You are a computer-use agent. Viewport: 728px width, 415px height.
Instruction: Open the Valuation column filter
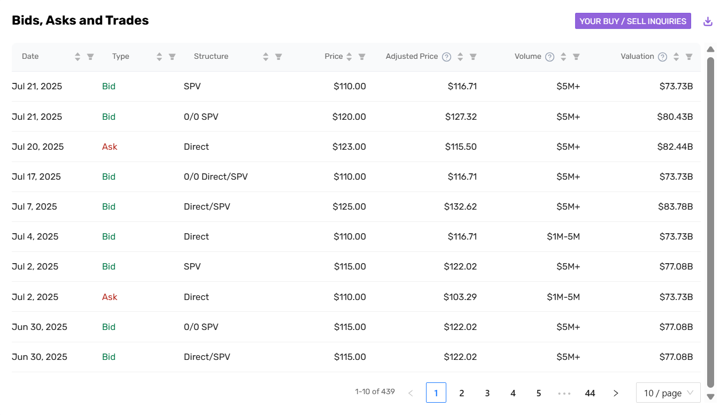point(689,57)
